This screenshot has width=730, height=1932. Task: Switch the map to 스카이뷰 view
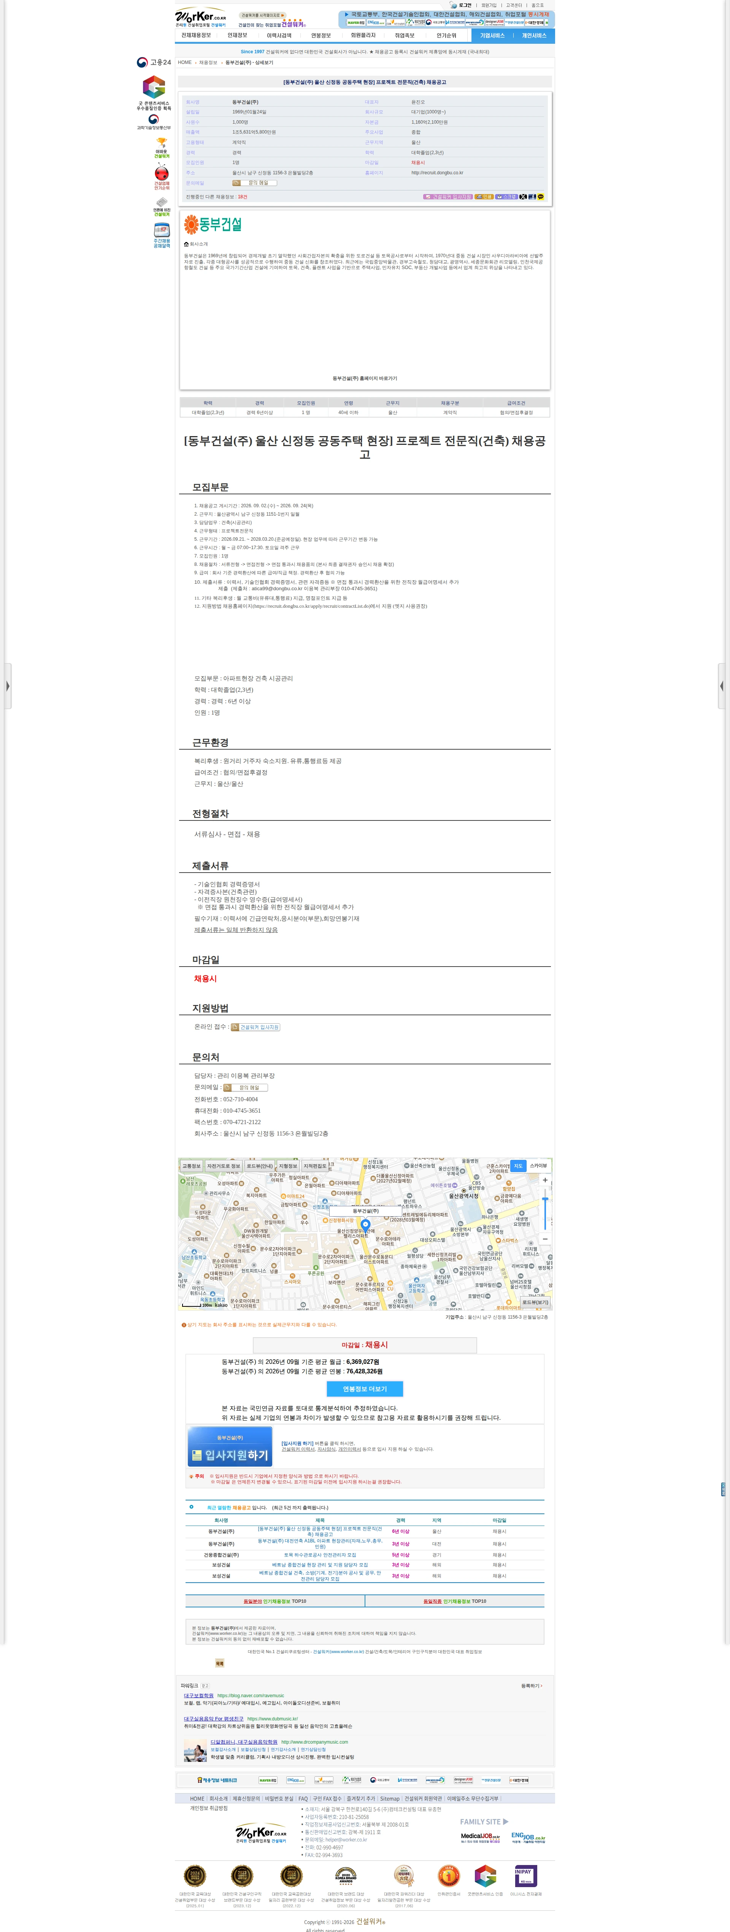pos(538,1166)
